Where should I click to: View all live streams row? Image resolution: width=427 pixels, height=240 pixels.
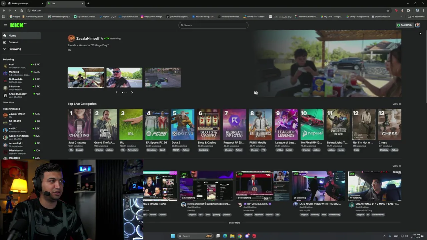(x=397, y=166)
